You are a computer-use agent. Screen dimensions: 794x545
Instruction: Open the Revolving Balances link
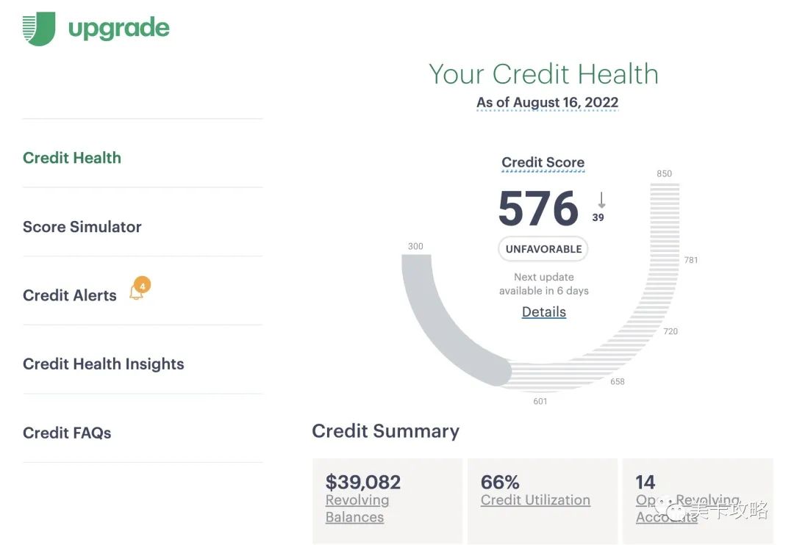(x=357, y=508)
